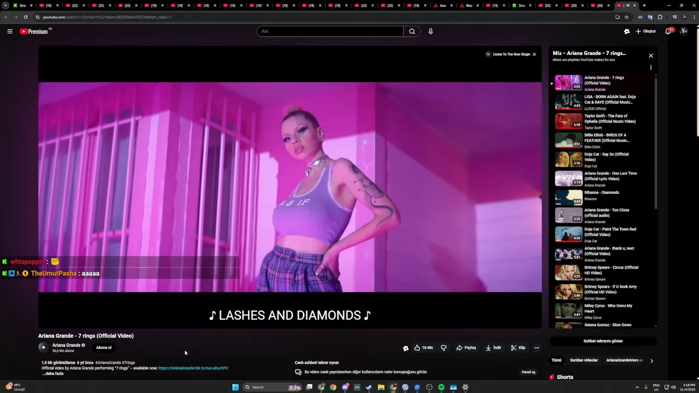This screenshot has height=393, width=699.
Task: Select Ariana Grande - thank u, next
Action: point(602,253)
